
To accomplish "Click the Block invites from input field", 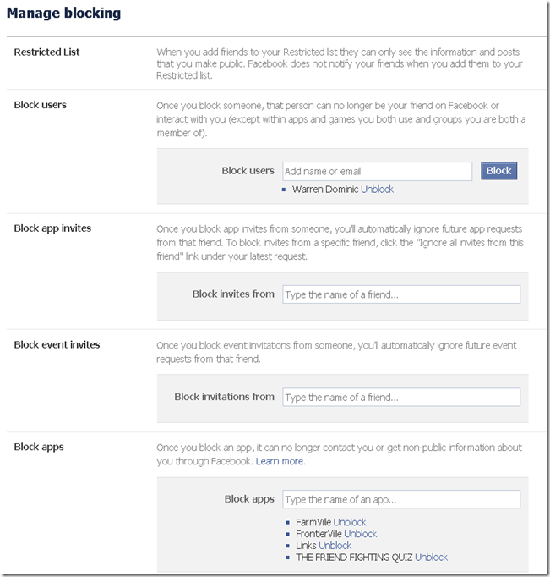I will pos(401,294).
